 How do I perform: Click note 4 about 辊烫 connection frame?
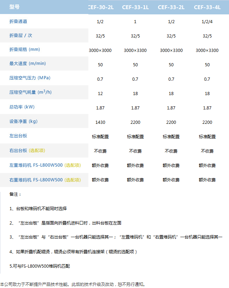pos(73,252)
